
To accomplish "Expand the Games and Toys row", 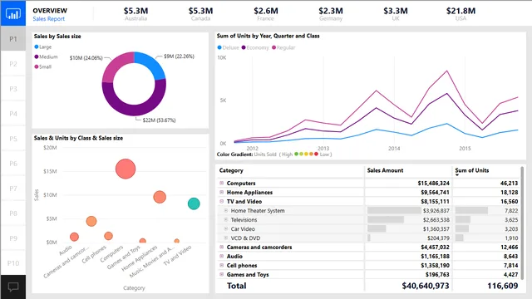I will click(222, 275).
